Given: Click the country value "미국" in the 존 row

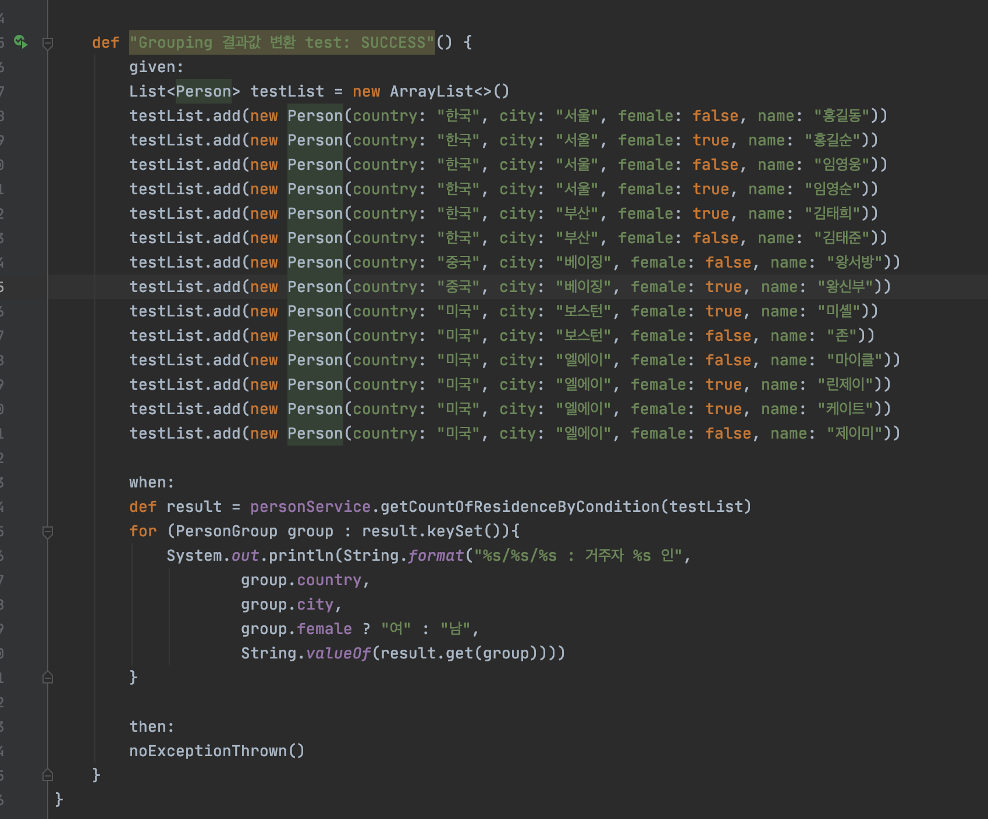Looking at the screenshot, I should [459, 336].
